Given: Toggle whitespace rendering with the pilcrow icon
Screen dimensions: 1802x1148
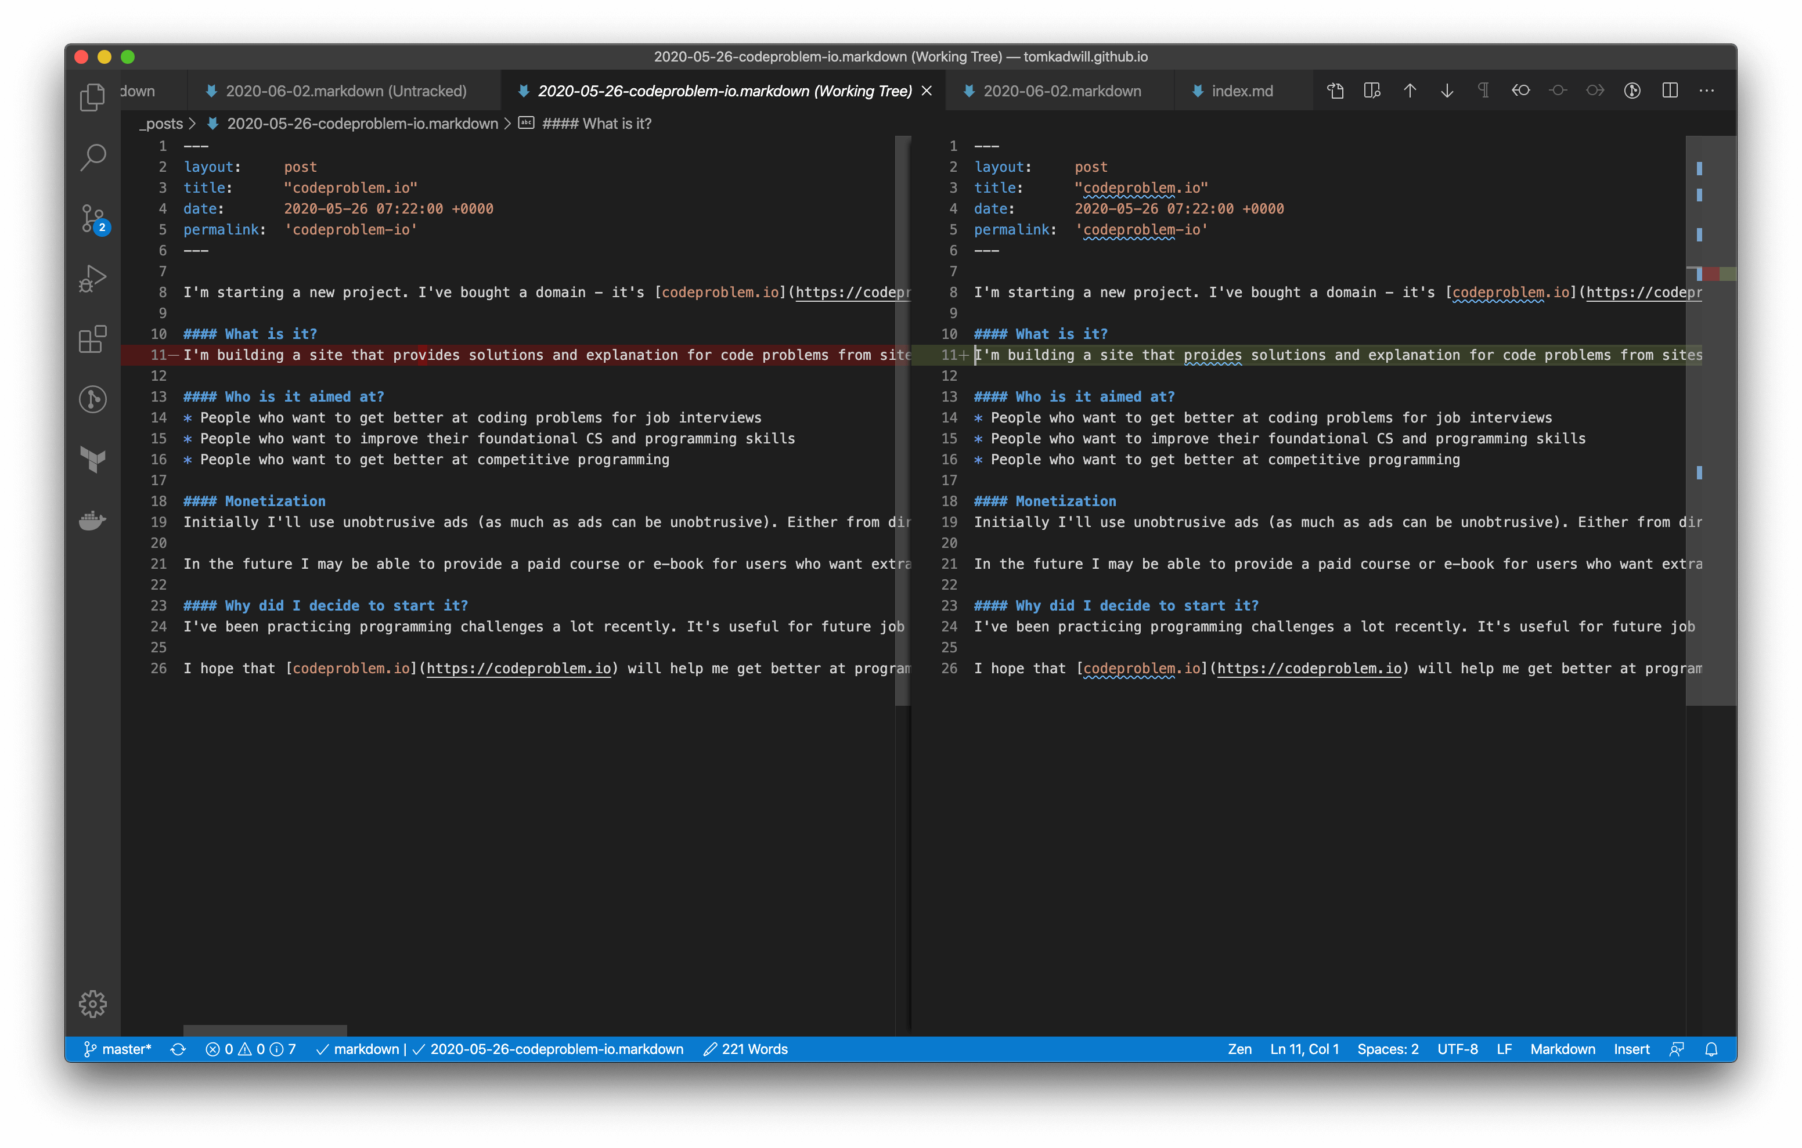Looking at the screenshot, I should point(1483,90).
